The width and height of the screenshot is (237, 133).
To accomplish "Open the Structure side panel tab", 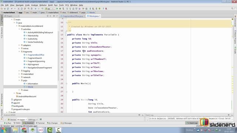I will click(x=1, y=33).
